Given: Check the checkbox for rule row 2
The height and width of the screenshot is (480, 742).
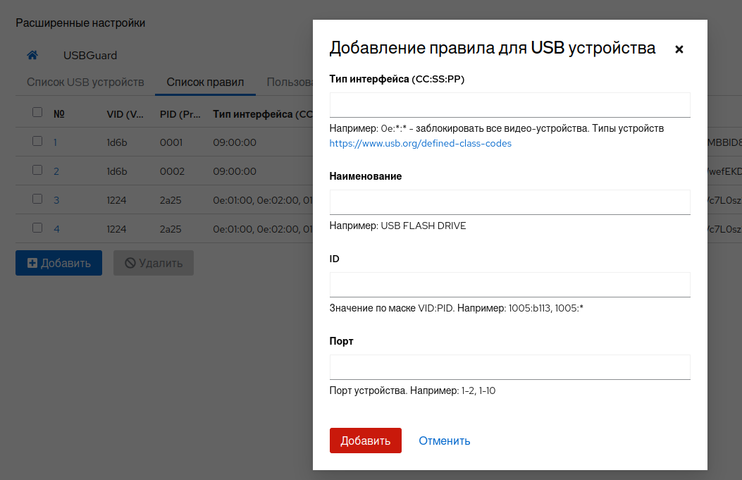Looking at the screenshot, I should pos(37,170).
